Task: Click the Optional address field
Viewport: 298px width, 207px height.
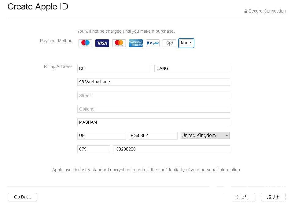Action: (x=154, y=109)
